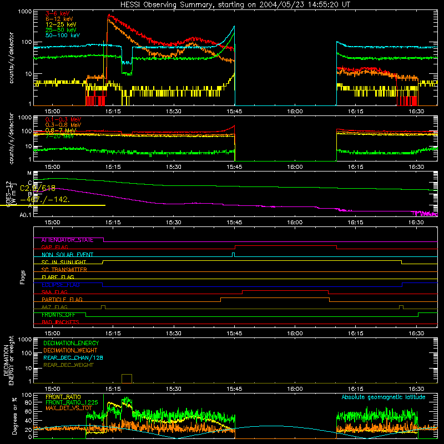Click the Flags vertical axis title
Viewport: 444px width, 444px height.
click(23, 277)
